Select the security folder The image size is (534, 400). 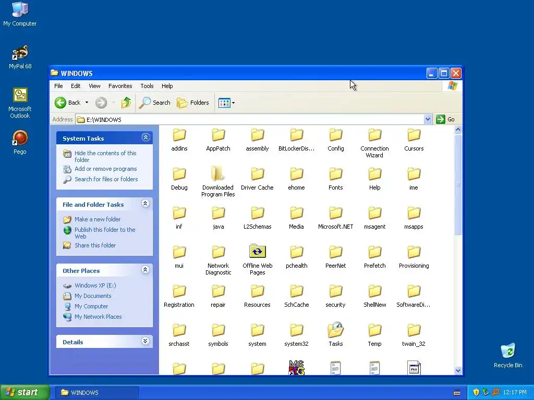point(335,296)
